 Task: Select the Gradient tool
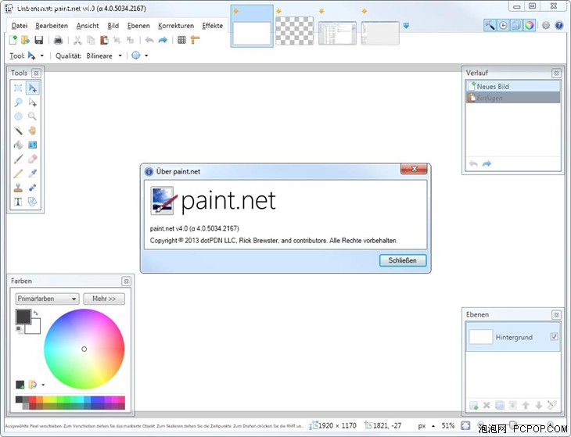(32, 145)
